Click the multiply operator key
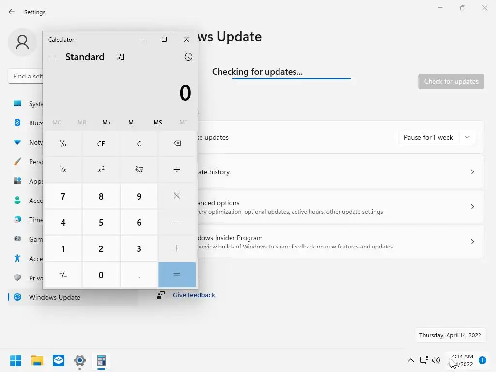Image resolution: width=496 pixels, height=372 pixels. [x=177, y=196]
